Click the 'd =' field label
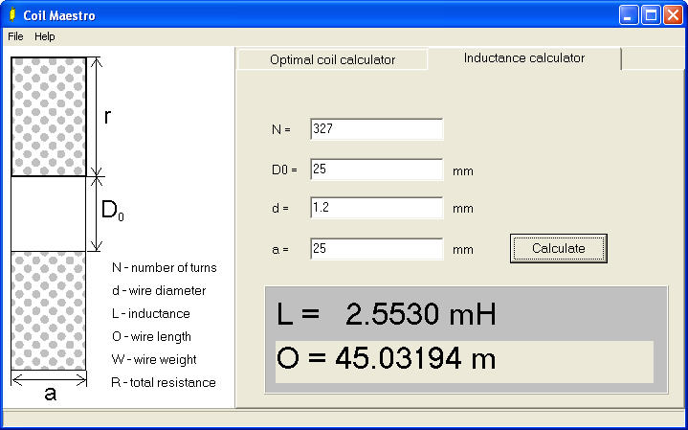 coord(280,209)
